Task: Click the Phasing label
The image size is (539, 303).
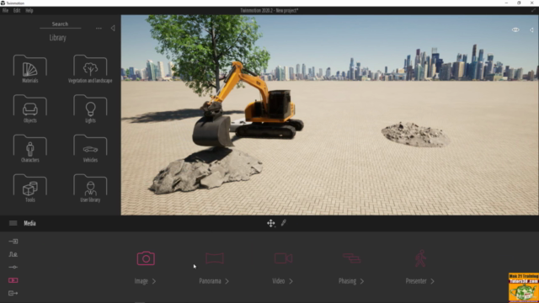Action: 347,281
